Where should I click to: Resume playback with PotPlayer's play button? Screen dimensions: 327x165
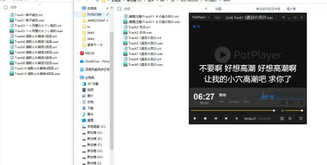[x=195, y=118]
